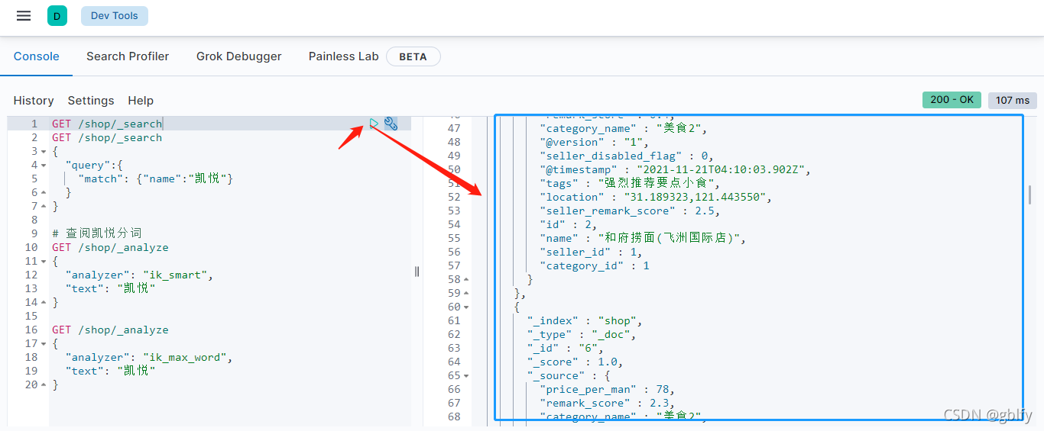The height and width of the screenshot is (431, 1044).
Task: Click line 1 GET /shop/_search
Action: click(107, 124)
